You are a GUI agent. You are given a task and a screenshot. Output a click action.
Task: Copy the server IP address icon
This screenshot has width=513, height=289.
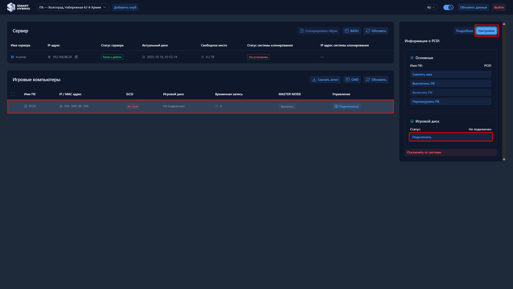(x=76, y=57)
